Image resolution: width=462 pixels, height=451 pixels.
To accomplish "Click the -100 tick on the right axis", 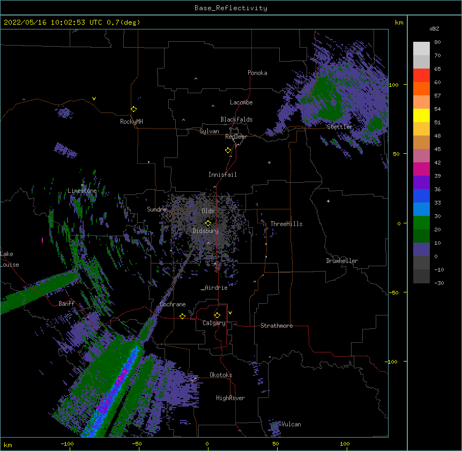I will tap(392, 362).
